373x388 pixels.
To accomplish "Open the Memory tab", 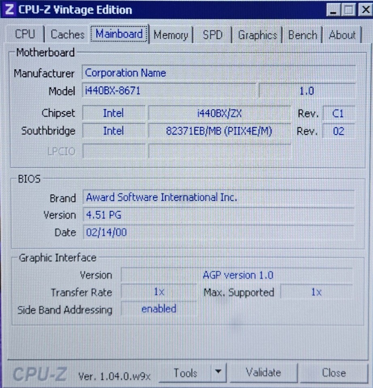I will pyautogui.click(x=171, y=35).
